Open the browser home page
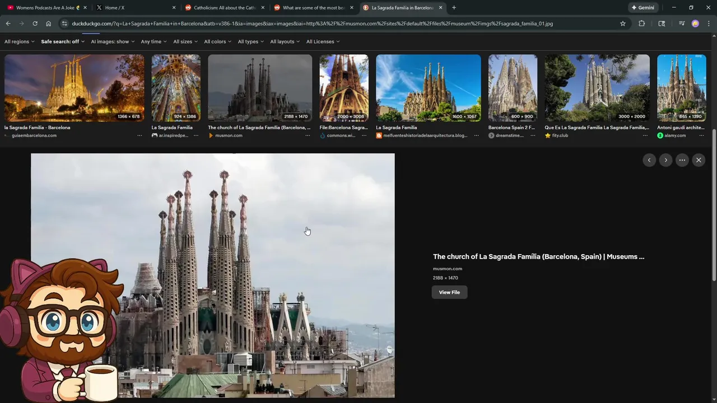Screen dimensions: 717x403 (x=48, y=24)
